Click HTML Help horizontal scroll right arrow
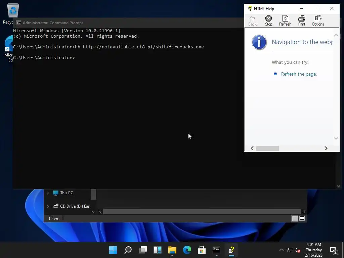Viewport: 344px width, 258px height. coord(326,148)
